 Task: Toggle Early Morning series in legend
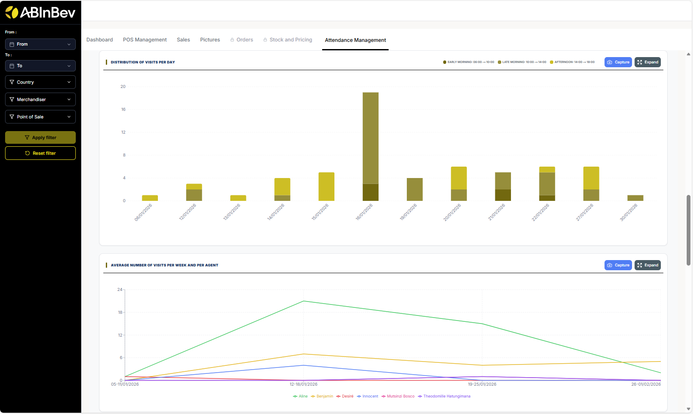click(468, 62)
